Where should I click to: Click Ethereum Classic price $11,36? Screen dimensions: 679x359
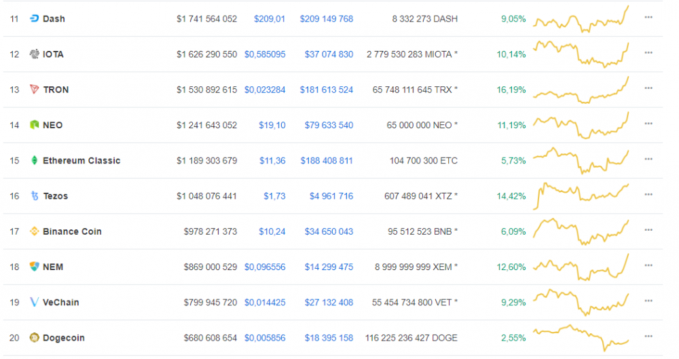pyautogui.click(x=272, y=161)
